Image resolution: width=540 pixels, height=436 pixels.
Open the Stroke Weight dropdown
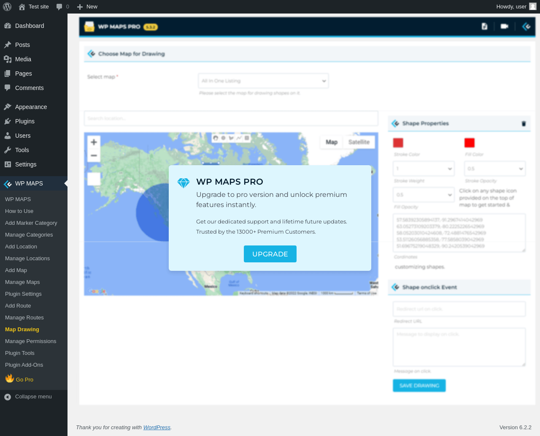pos(424,169)
